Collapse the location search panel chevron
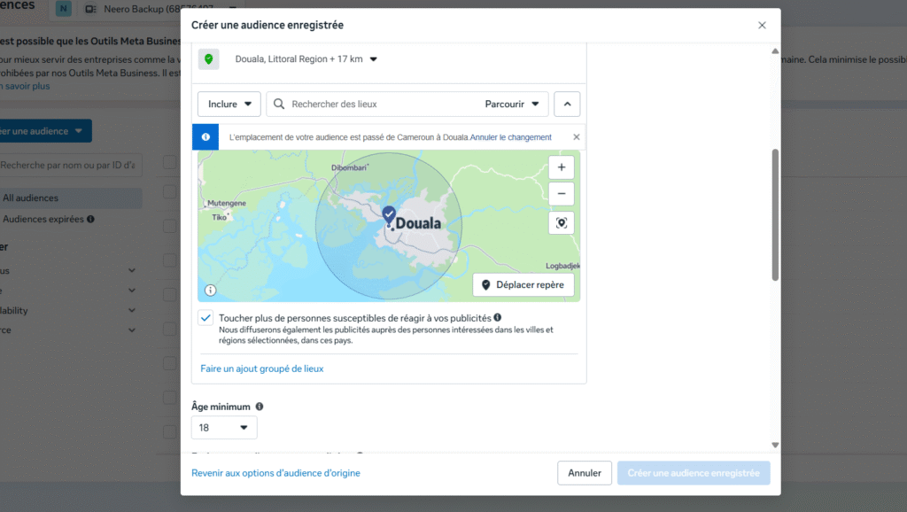Image resolution: width=907 pixels, height=512 pixels. click(x=567, y=104)
